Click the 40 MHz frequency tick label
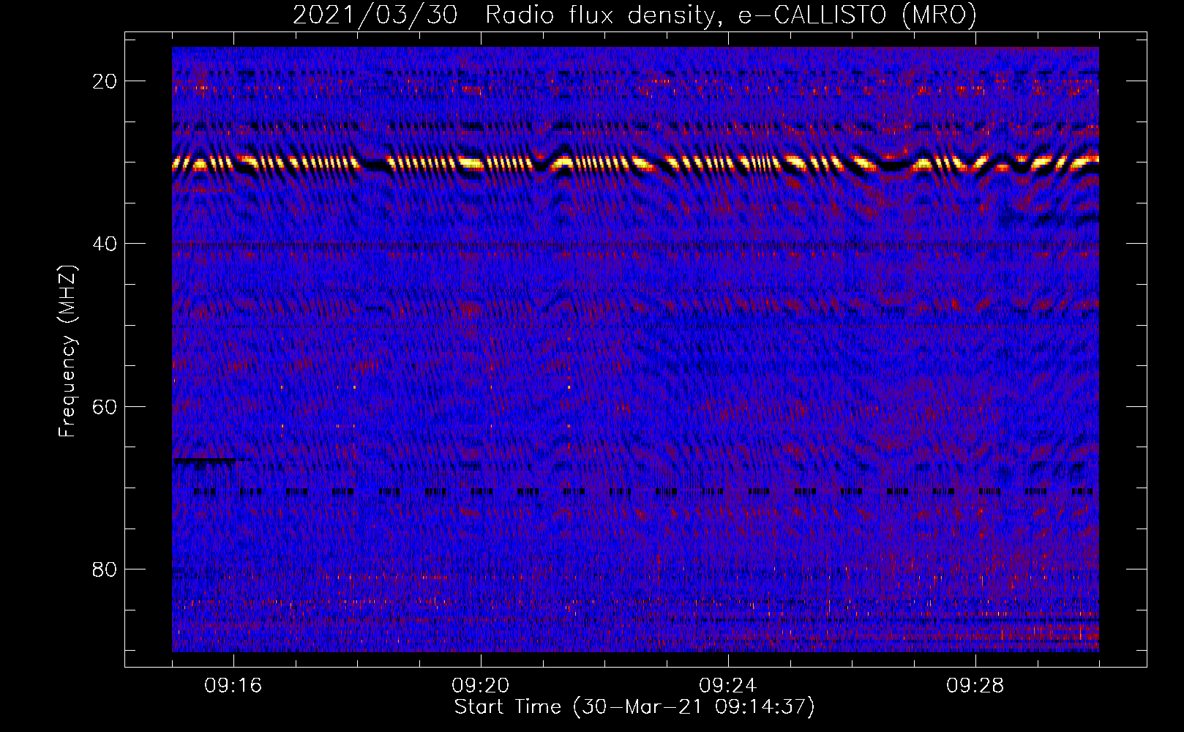1184x732 pixels. click(105, 244)
